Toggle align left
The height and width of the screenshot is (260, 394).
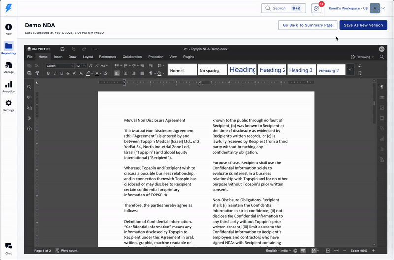click(x=117, y=73)
